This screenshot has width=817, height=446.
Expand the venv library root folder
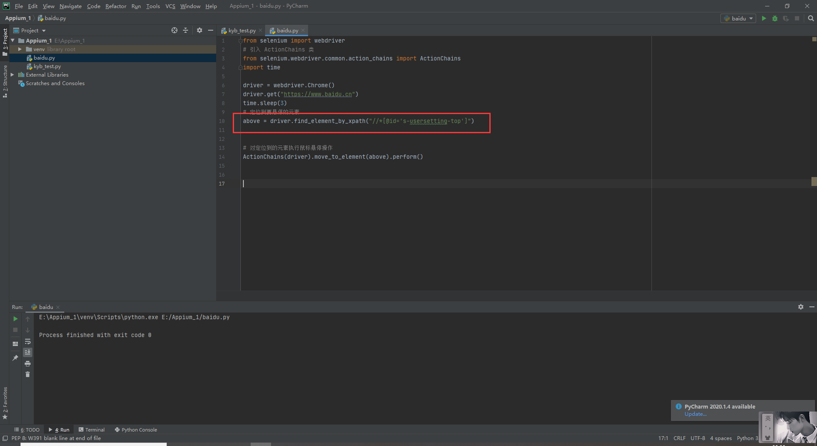tap(20, 49)
